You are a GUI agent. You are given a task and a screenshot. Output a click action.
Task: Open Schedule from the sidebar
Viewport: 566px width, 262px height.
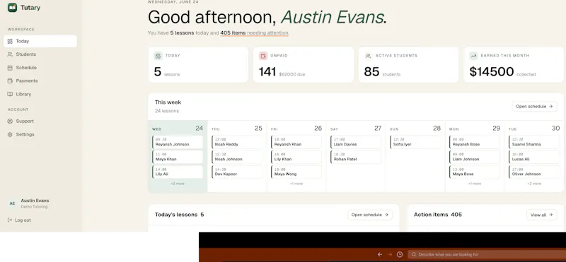click(x=40, y=68)
